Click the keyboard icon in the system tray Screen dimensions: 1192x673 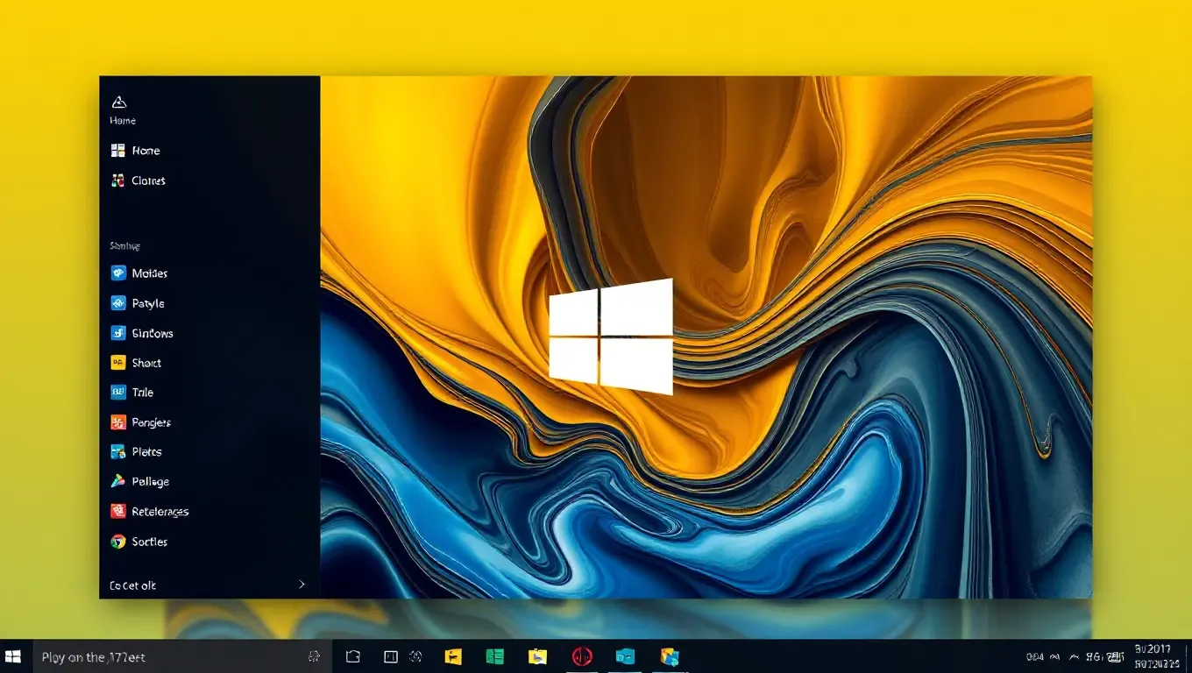point(1115,656)
